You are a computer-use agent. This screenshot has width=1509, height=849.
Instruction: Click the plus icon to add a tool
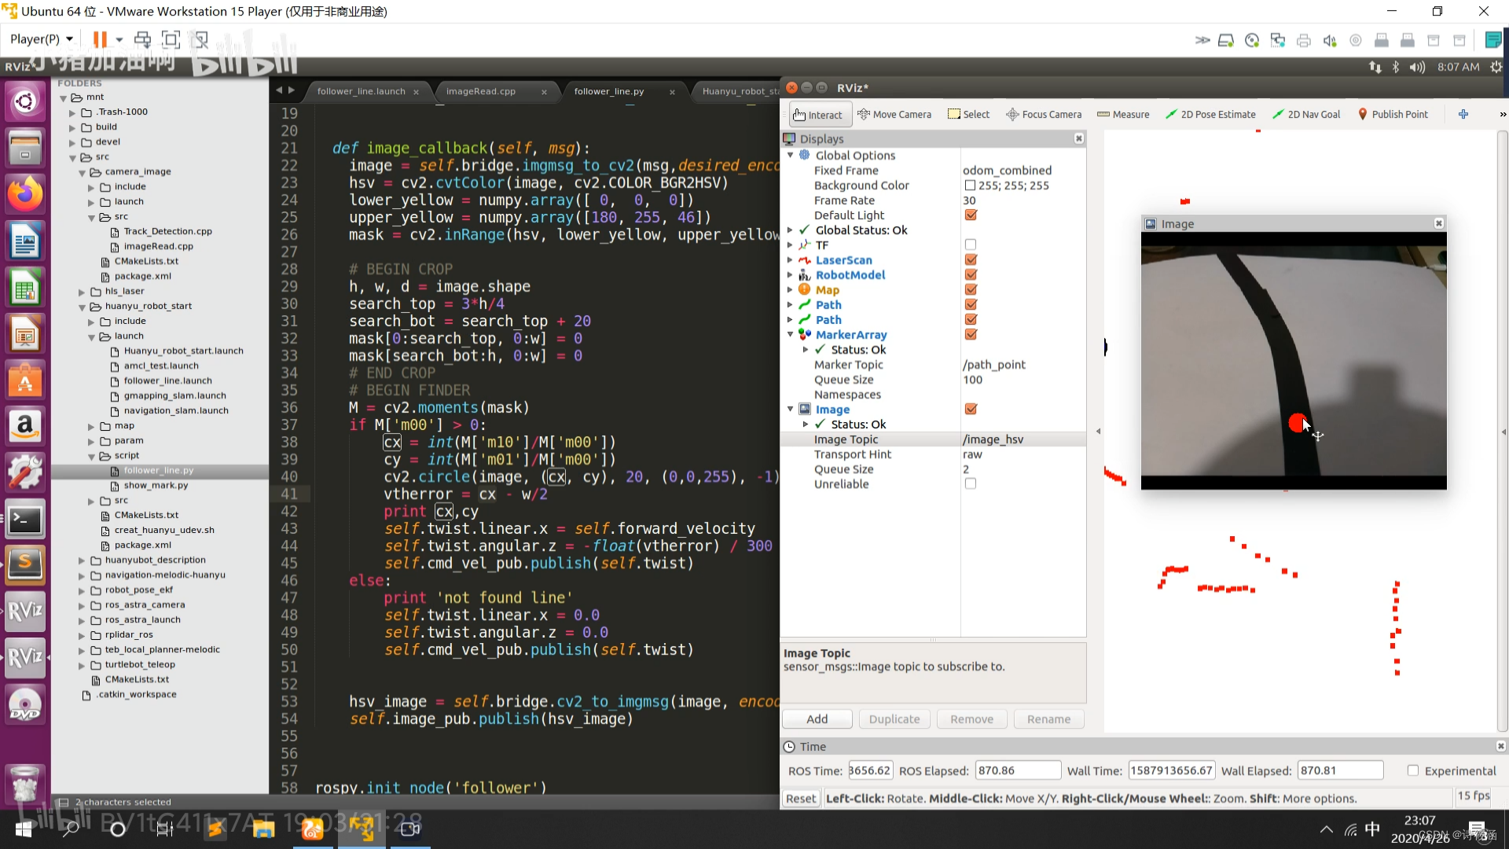tap(1463, 115)
